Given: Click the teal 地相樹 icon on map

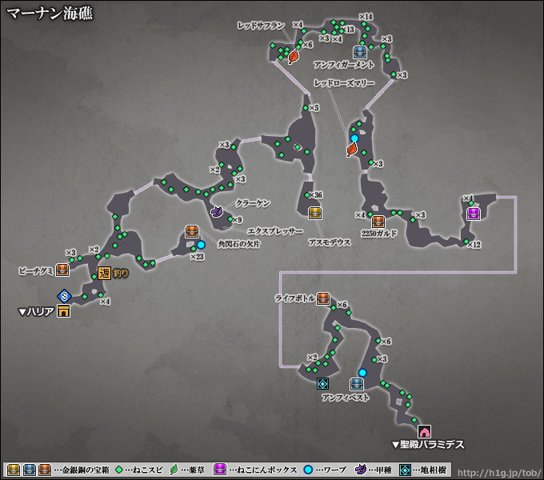Looking at the screenshot, I should 322,383.
